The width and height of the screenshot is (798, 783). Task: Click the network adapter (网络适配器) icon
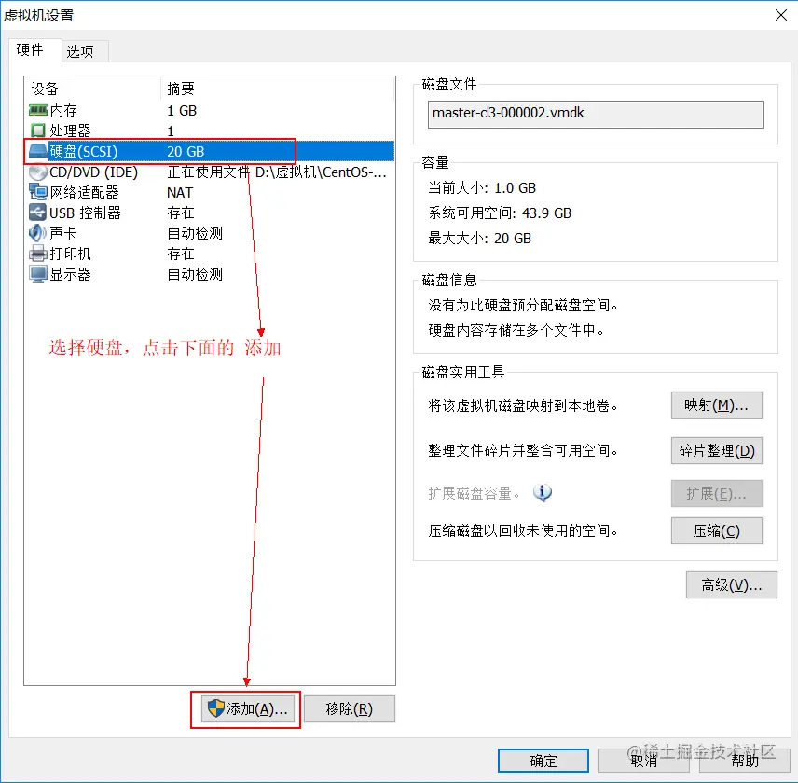pos(38,192)
